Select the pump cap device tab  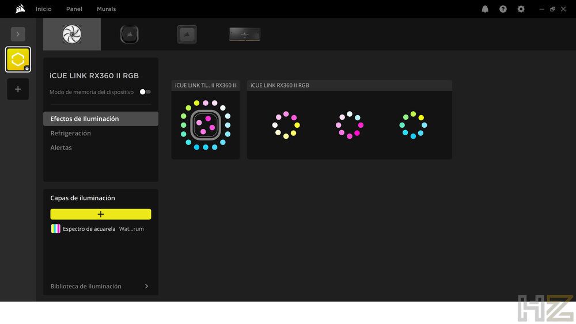coord(129,34)
